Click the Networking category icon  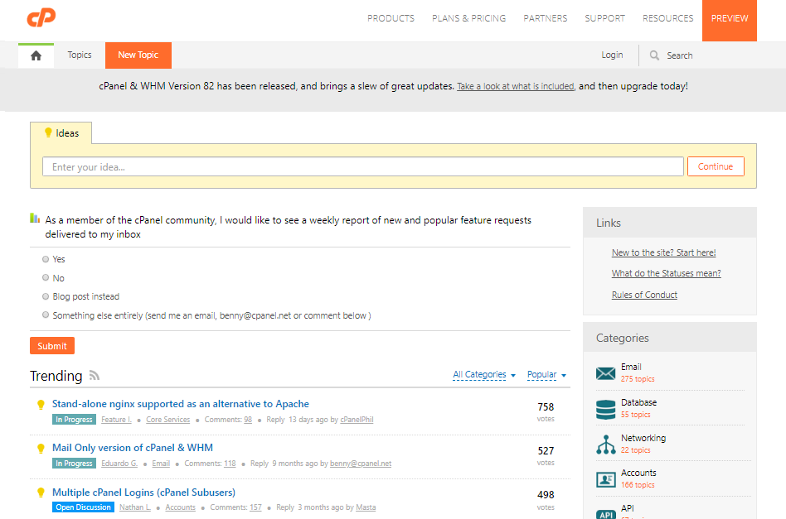coord(604,444)
